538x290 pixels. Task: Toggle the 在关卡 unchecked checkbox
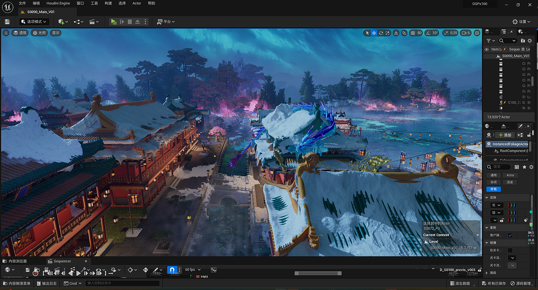[x=510, y=250]
